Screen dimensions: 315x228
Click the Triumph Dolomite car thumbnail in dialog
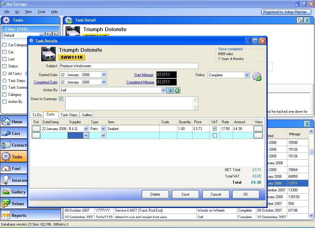(48, 54)
